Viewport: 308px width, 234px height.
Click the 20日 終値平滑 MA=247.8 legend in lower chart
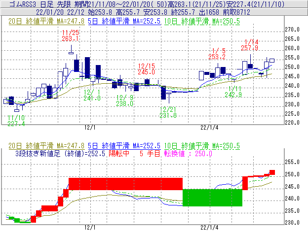(46, 146)
